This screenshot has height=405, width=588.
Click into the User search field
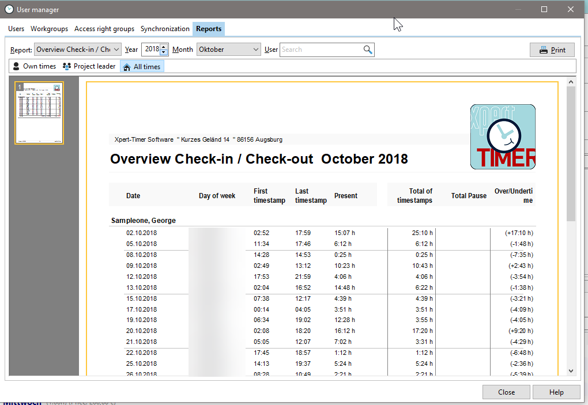point(321,50)
